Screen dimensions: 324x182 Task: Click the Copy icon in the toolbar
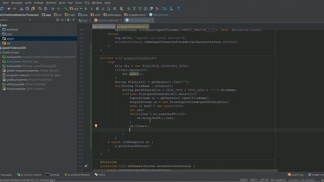coord(27,9)
